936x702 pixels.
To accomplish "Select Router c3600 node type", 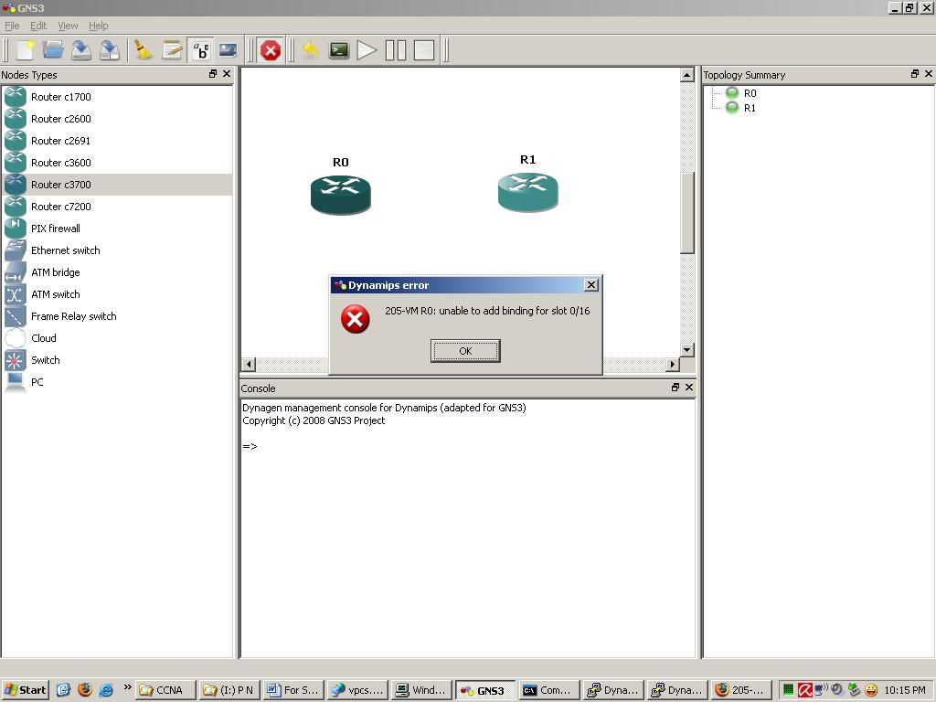I will (117, 163).
